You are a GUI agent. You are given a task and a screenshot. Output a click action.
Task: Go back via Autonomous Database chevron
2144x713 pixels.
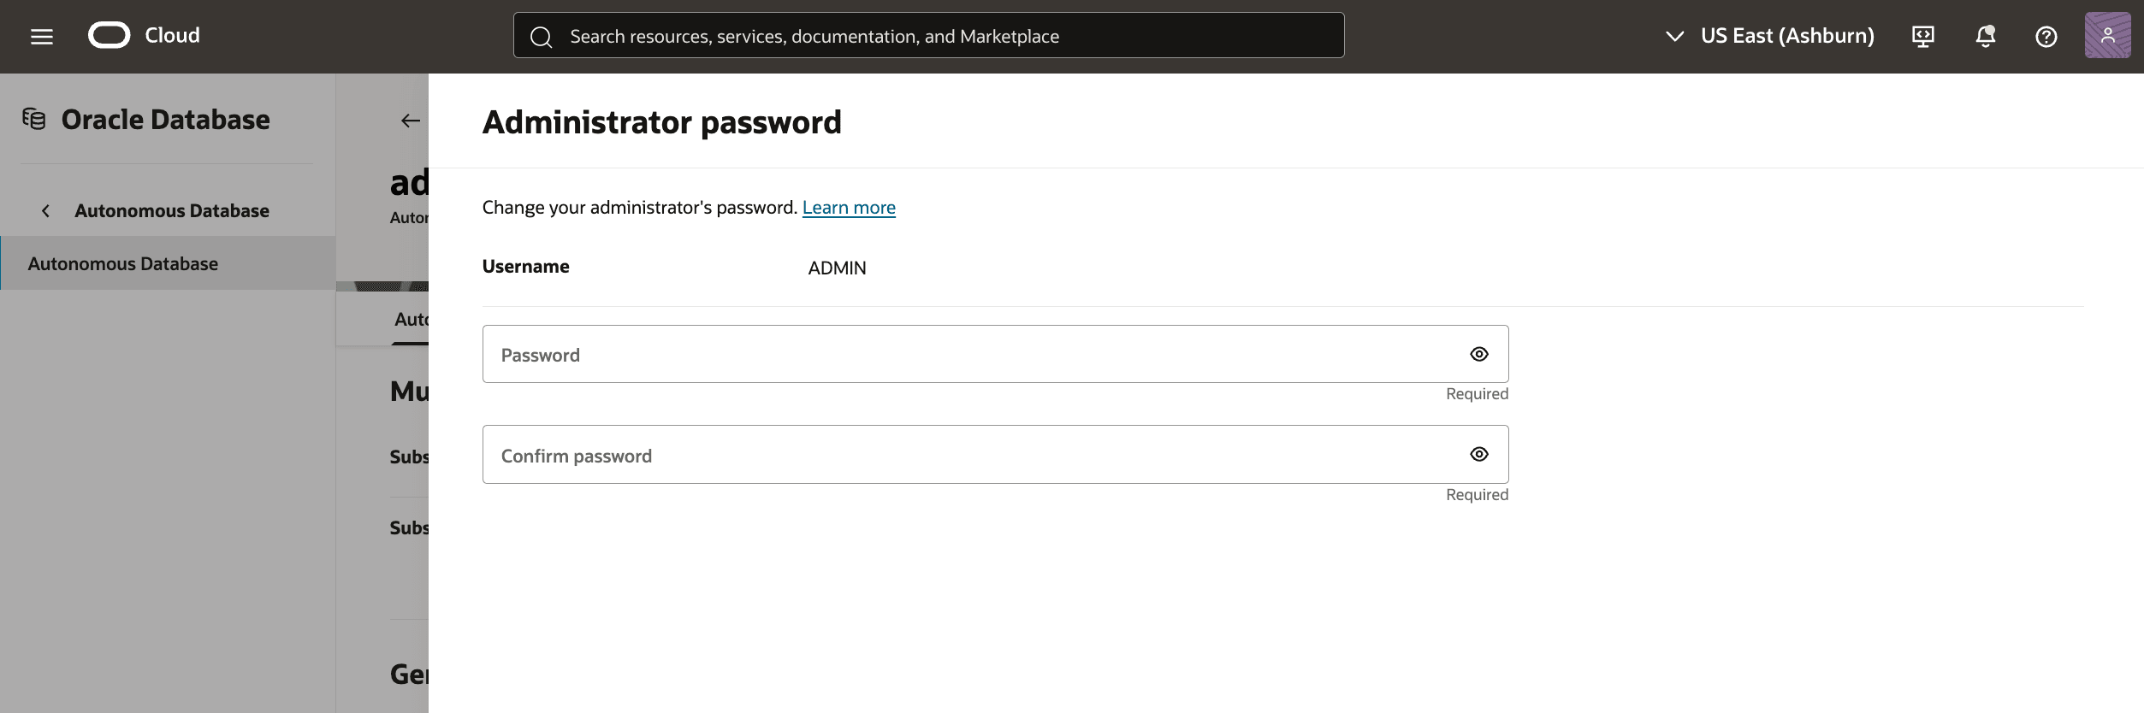(x=46, y=210)
